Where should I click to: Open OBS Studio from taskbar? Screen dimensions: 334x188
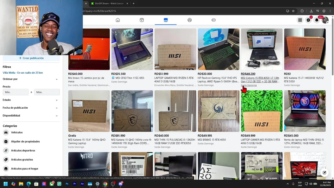tap(113, 184)
